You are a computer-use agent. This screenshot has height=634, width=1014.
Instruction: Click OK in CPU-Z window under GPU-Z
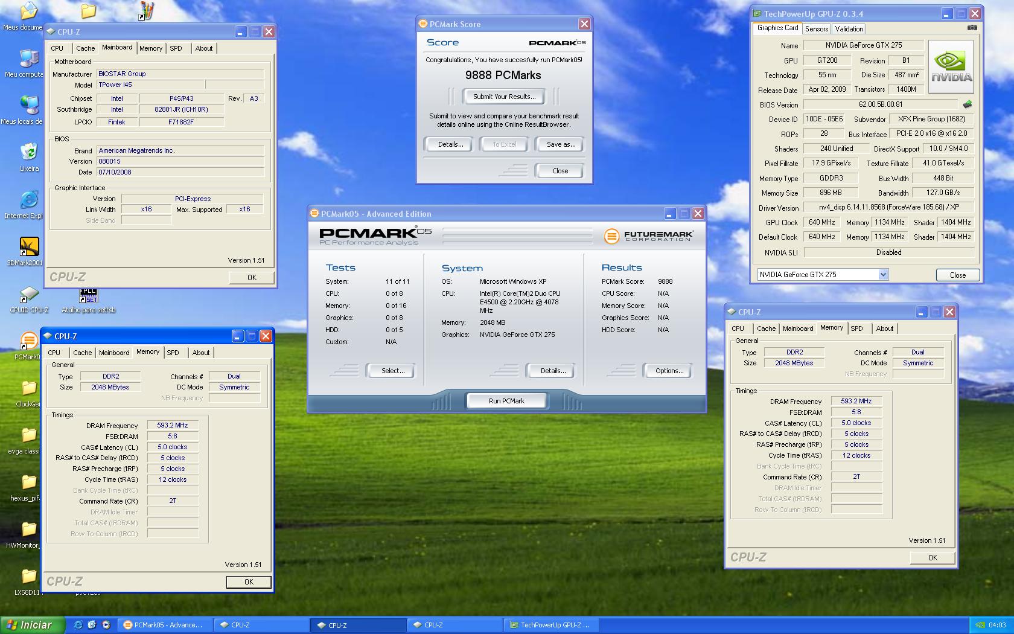pyautogui.click(x=933, y=558)
